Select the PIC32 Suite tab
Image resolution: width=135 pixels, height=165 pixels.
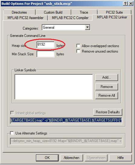tap(114, 12)
